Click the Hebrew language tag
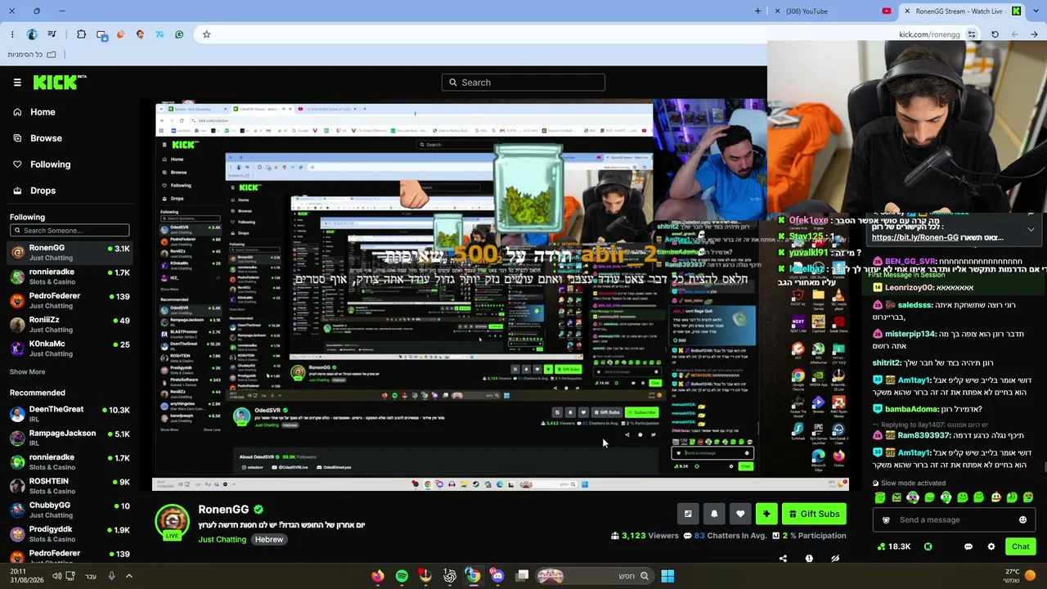 point(268,540)
